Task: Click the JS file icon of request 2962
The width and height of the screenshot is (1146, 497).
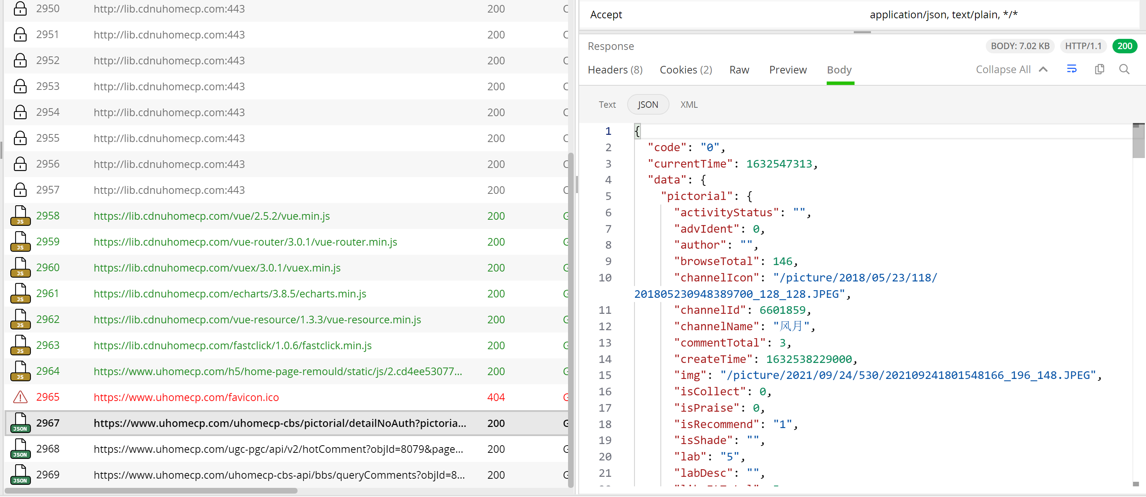Action: click(x=20, y=320)
